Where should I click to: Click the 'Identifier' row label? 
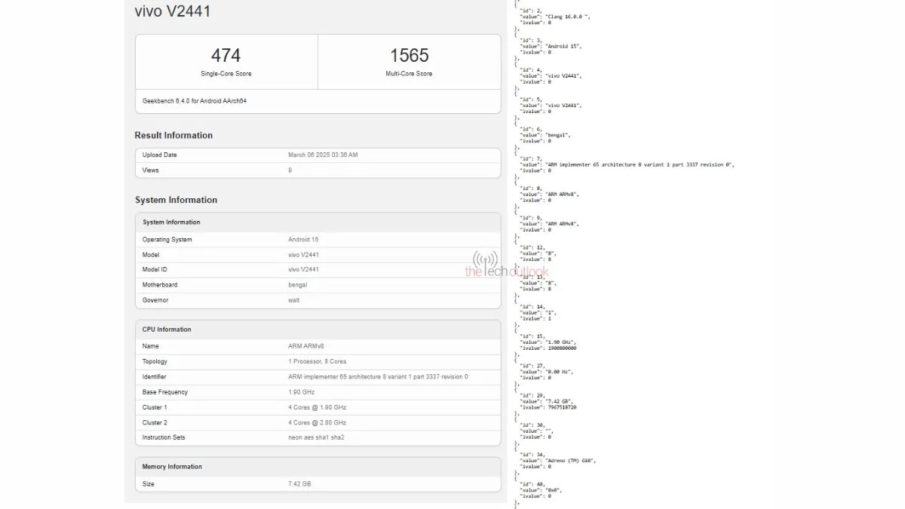[x=155, y=377]
